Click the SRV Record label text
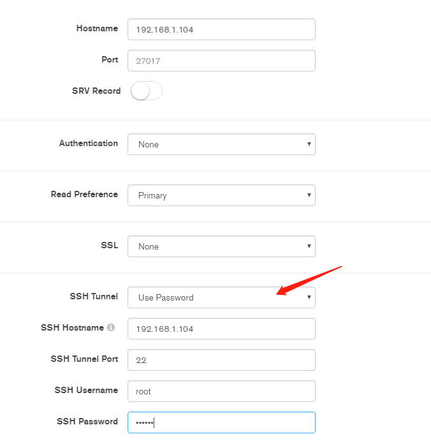 coord(96,91)
